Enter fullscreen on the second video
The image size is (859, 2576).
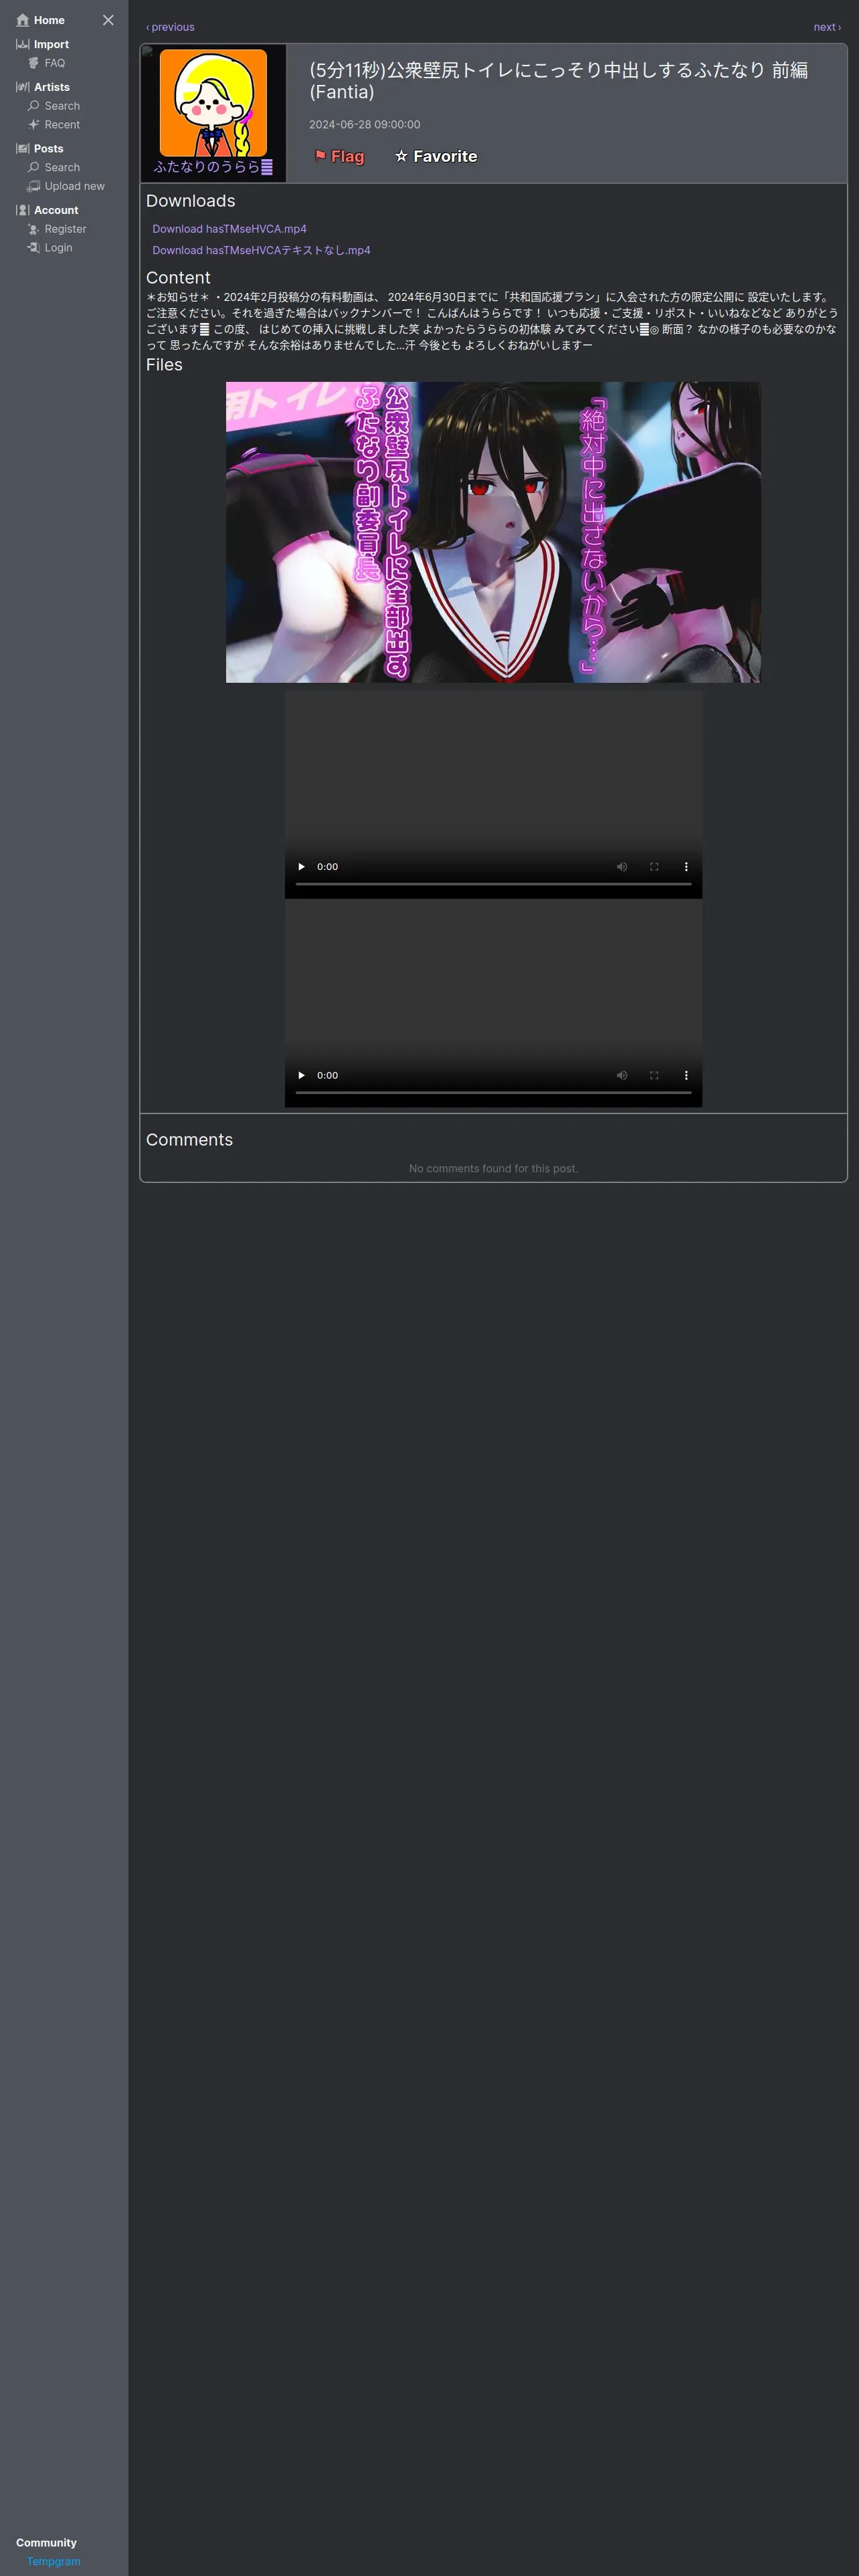click(654, 1076)
